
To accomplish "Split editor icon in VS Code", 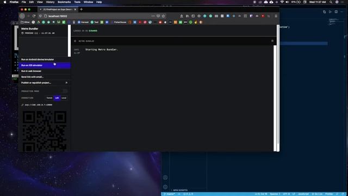I will pyautogui.click(x=336, y=12).
